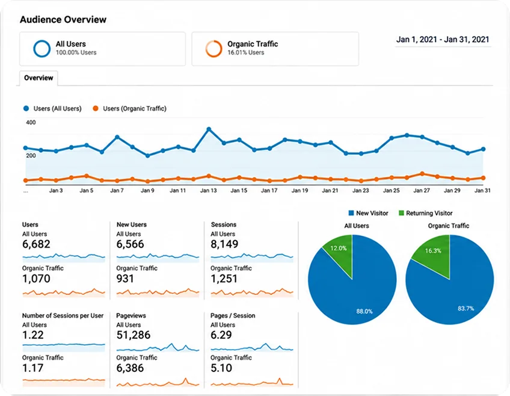The width and height of the screenshot is (510, 396).
Task: Click the Users metric heading
Action: coord(30,224)
